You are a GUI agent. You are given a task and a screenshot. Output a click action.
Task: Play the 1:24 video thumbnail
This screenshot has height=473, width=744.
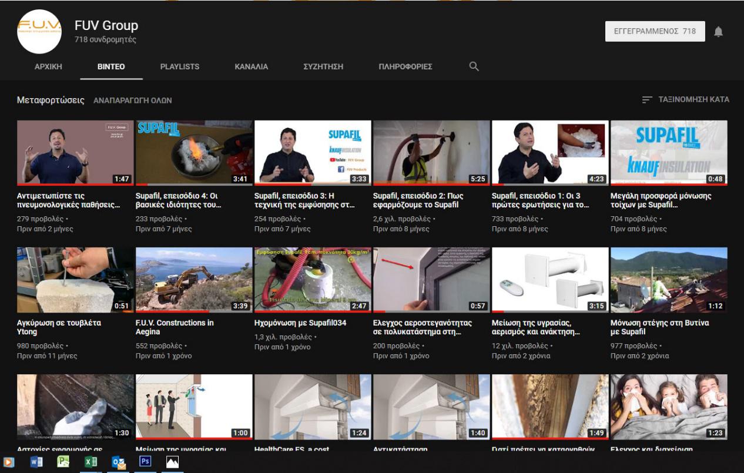313,407
